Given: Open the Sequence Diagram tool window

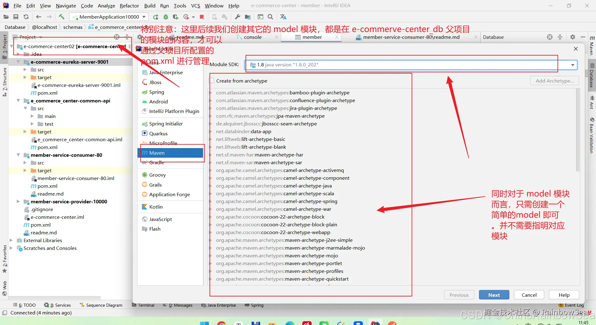Looking at the screenshot, I should [x=101, y=305].
